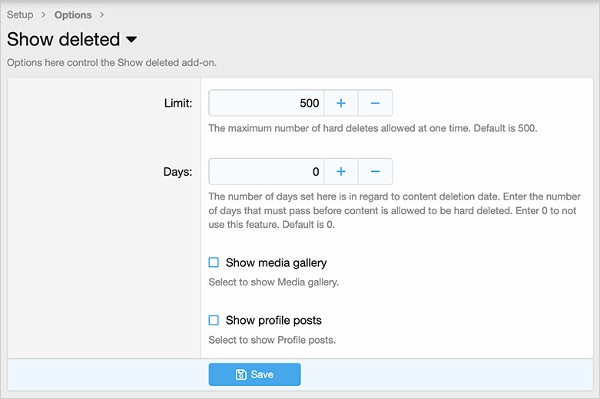600x399 pixels.
Task: Focus the Limit number input field
Action: [267, 103]
